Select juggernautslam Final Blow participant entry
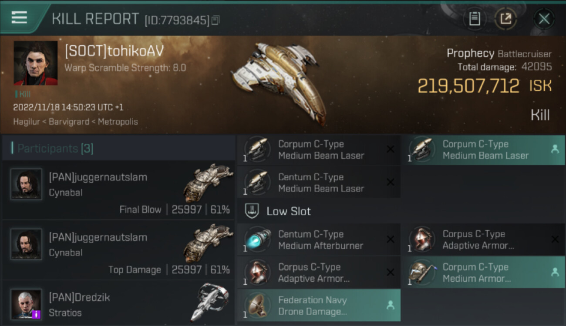 [118, 190]
